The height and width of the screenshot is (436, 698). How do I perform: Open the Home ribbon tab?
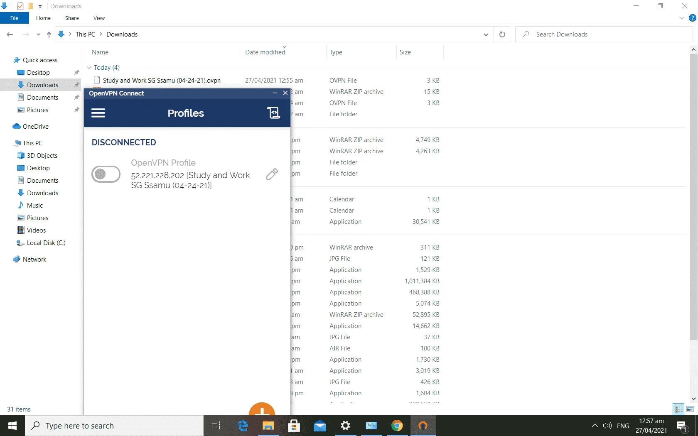(43, 18)
